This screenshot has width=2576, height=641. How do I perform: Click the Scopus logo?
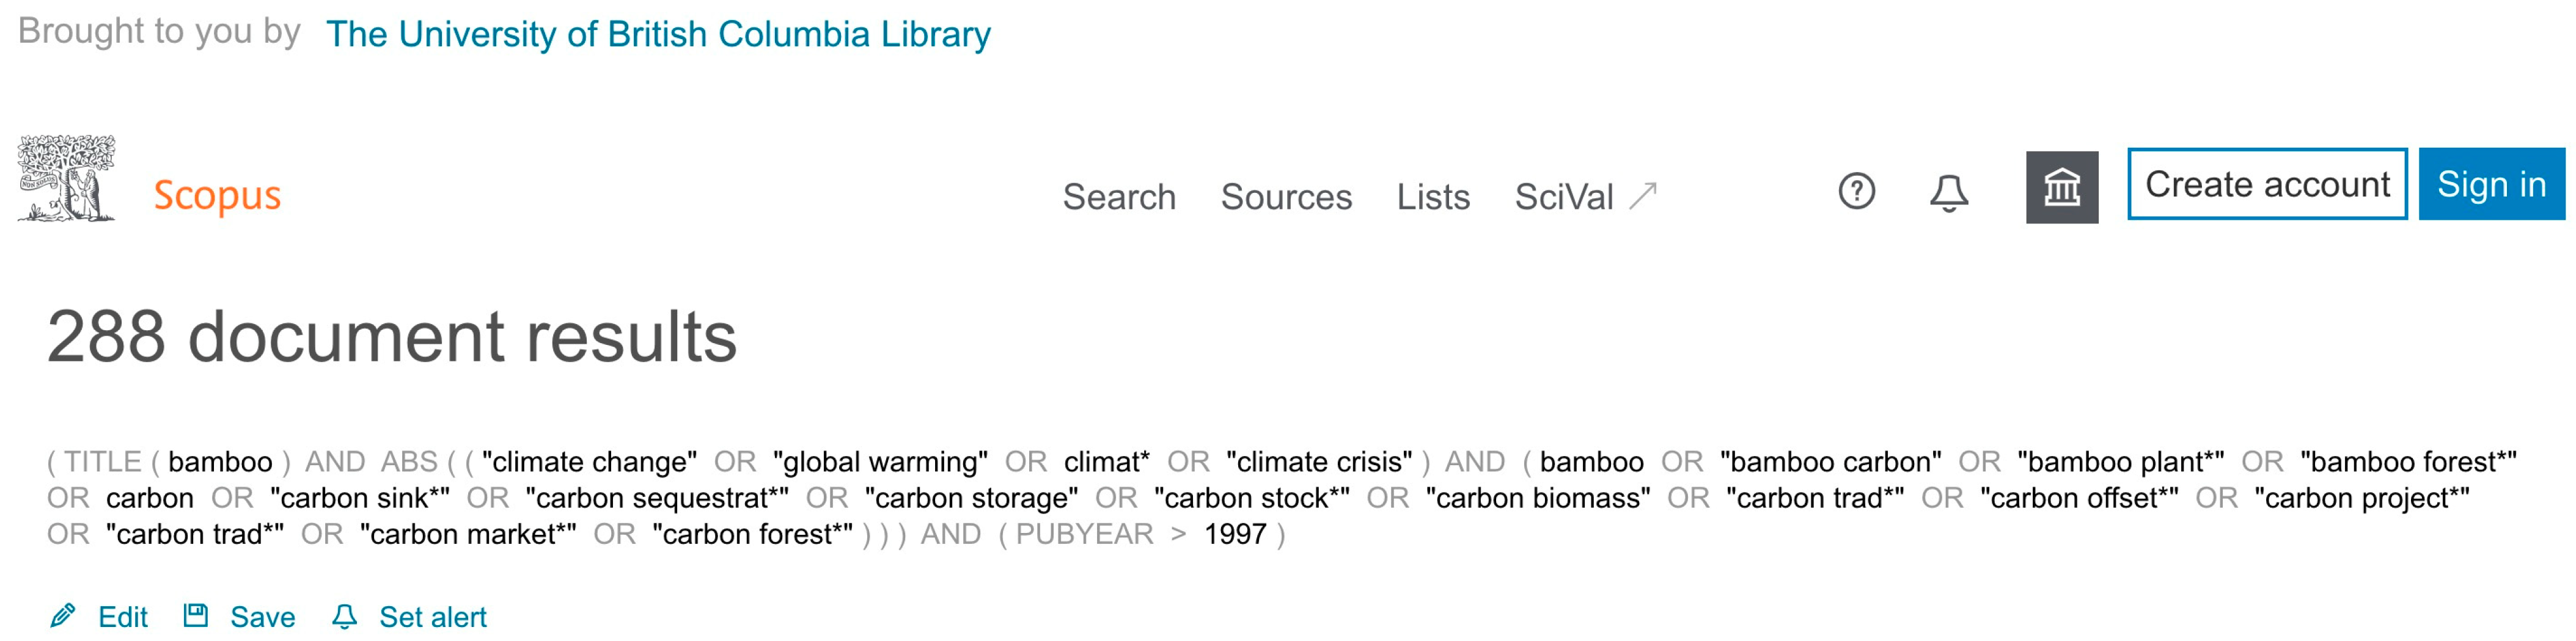click(216, 196)
